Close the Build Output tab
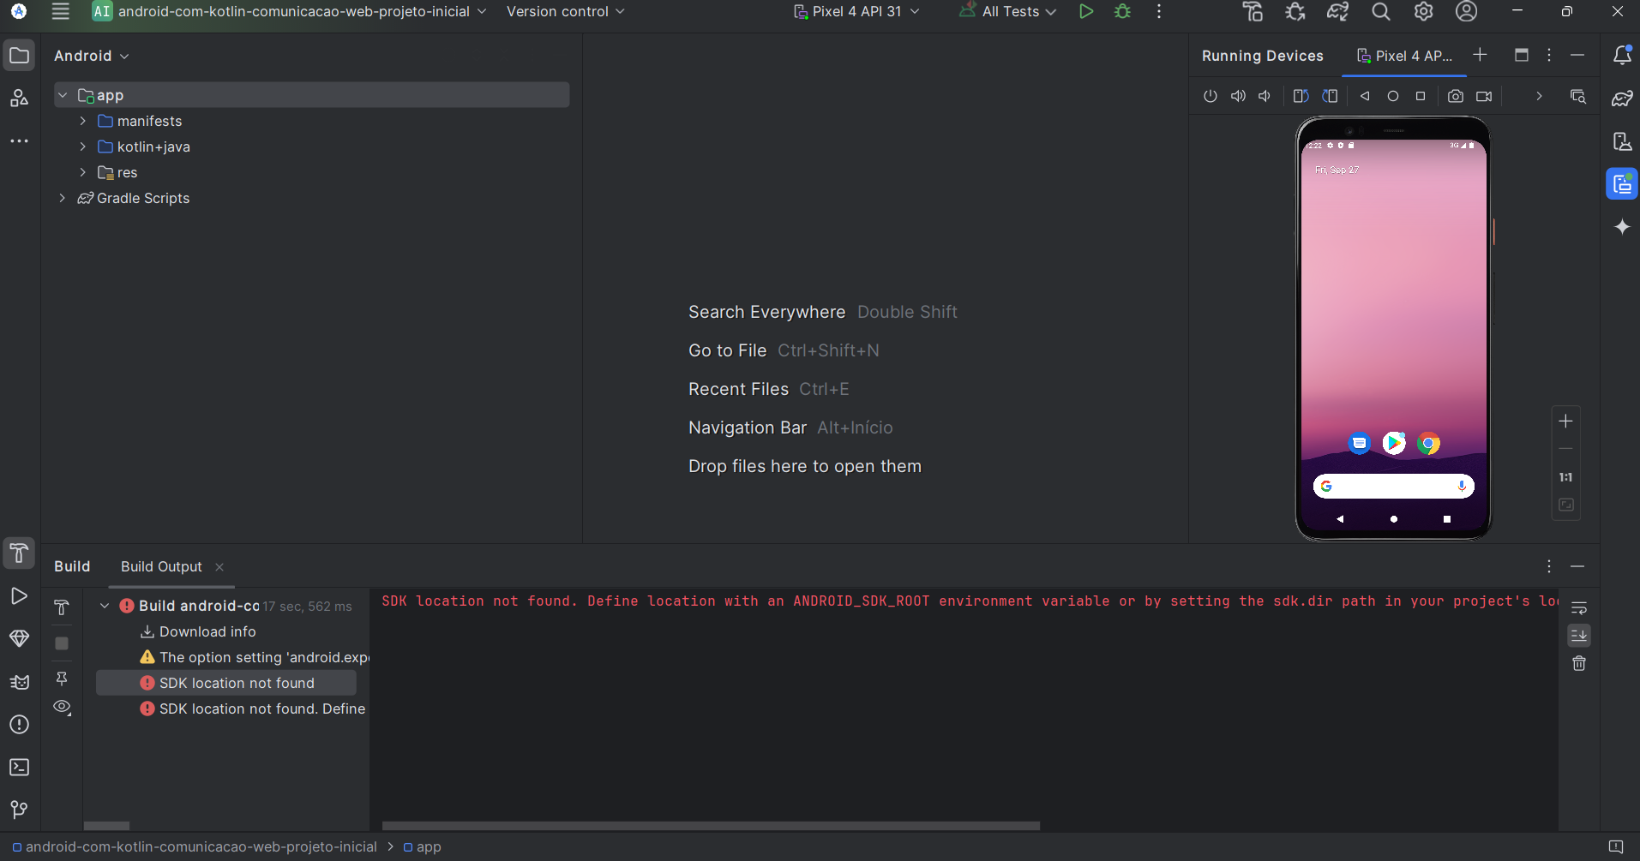 [x=219, y=567]
